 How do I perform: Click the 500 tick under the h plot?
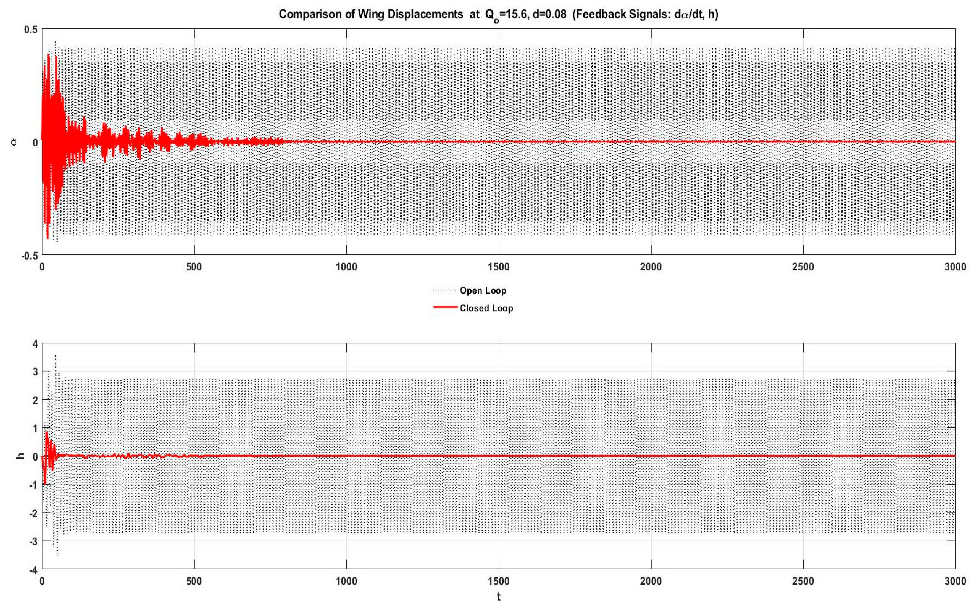point(194,581)
